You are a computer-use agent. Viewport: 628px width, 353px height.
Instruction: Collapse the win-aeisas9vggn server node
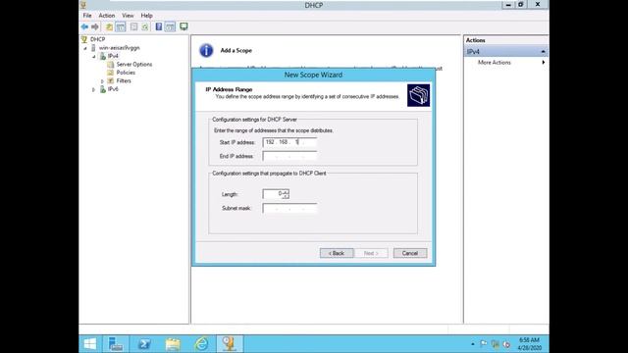tap(85, 48)
